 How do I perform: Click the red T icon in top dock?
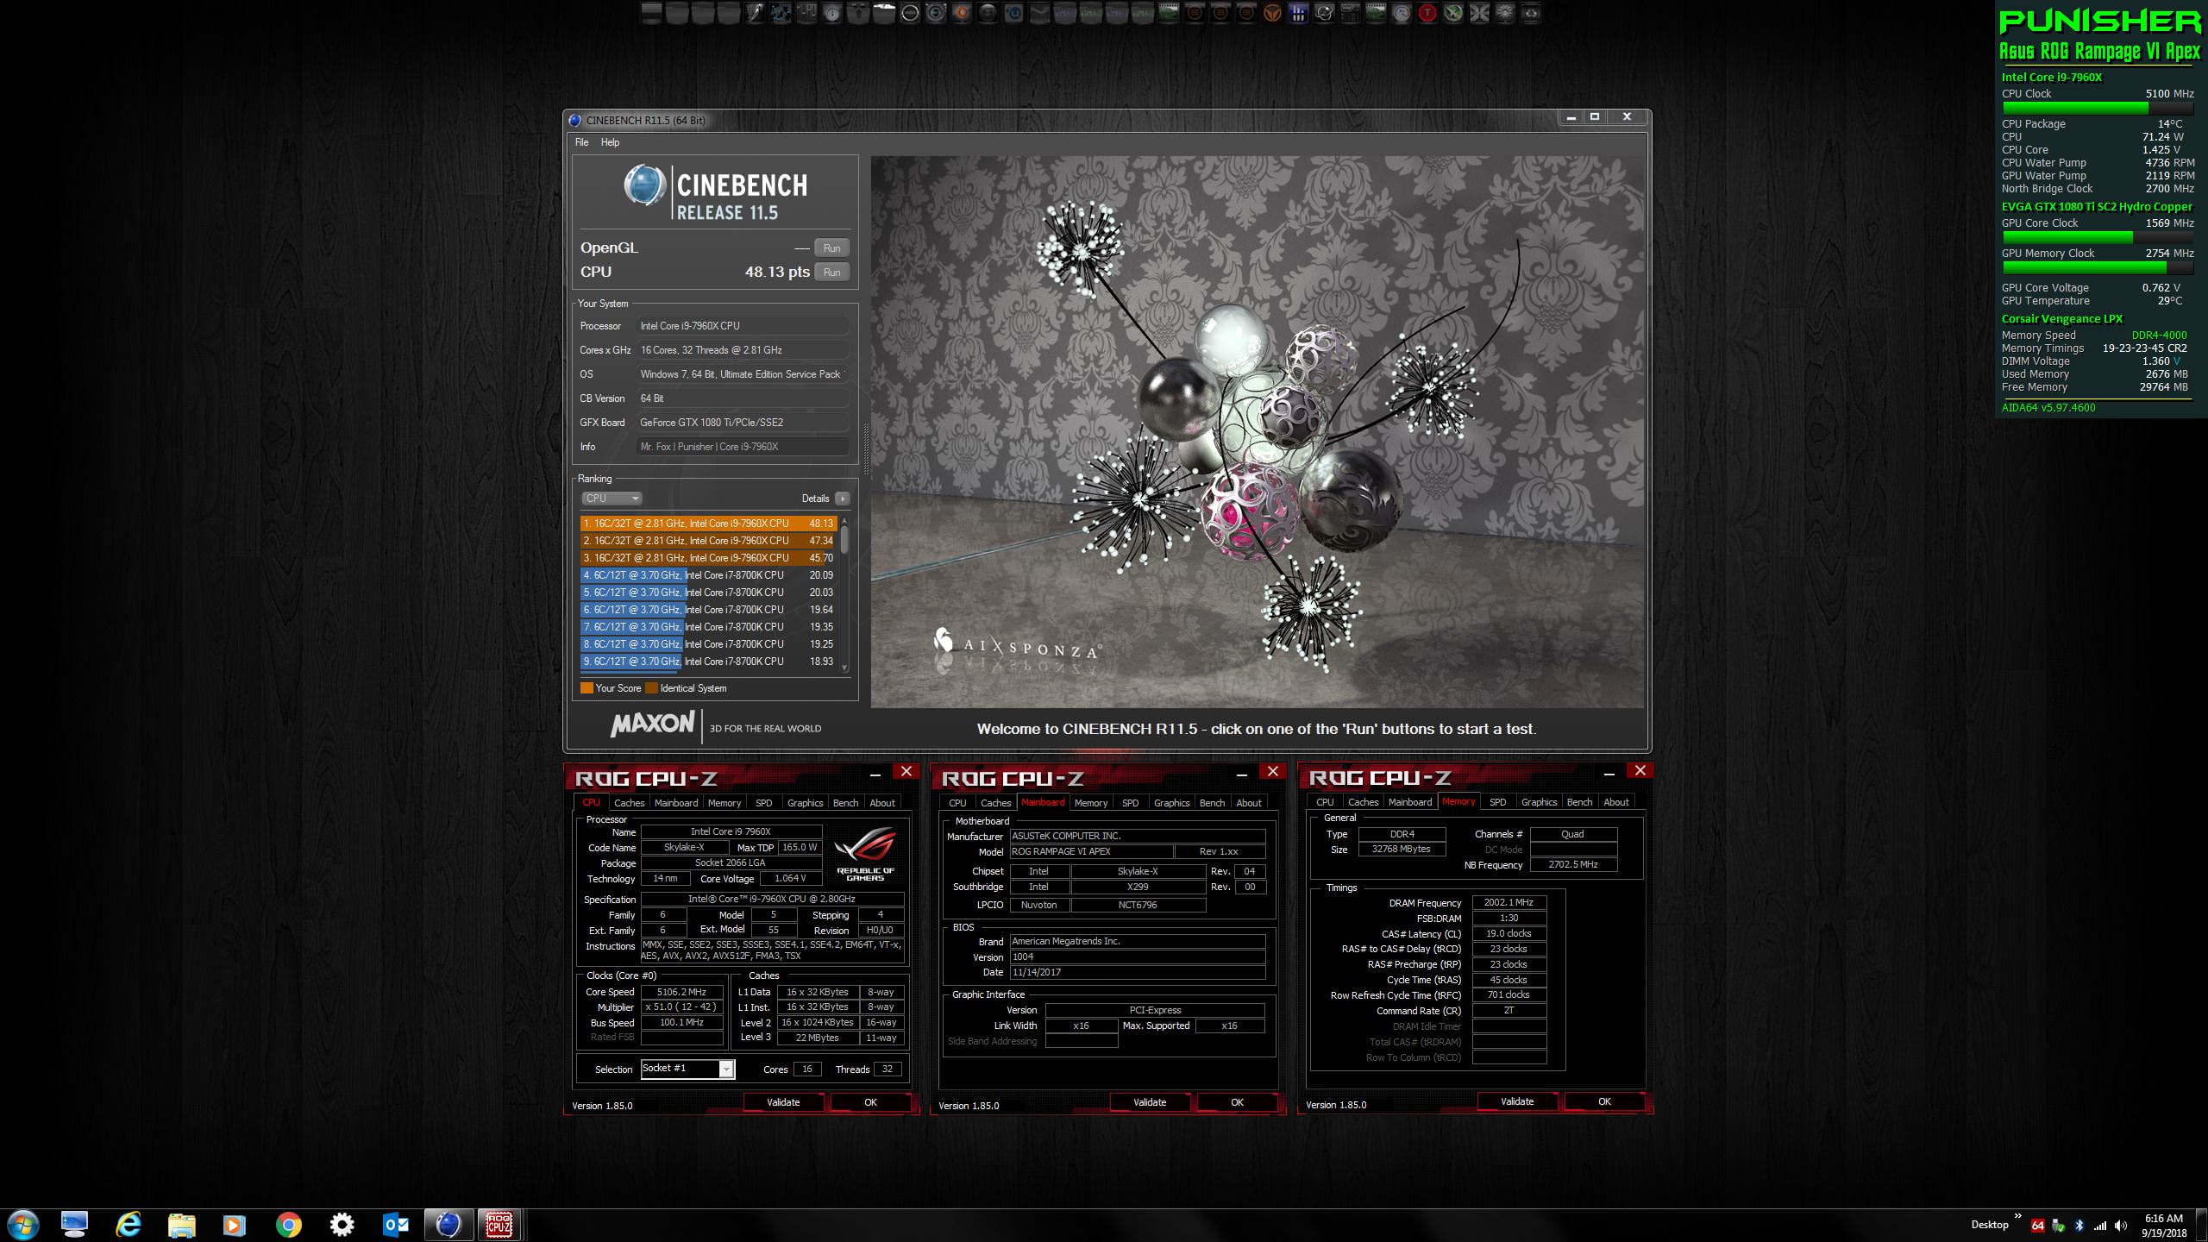point(1427,13)
